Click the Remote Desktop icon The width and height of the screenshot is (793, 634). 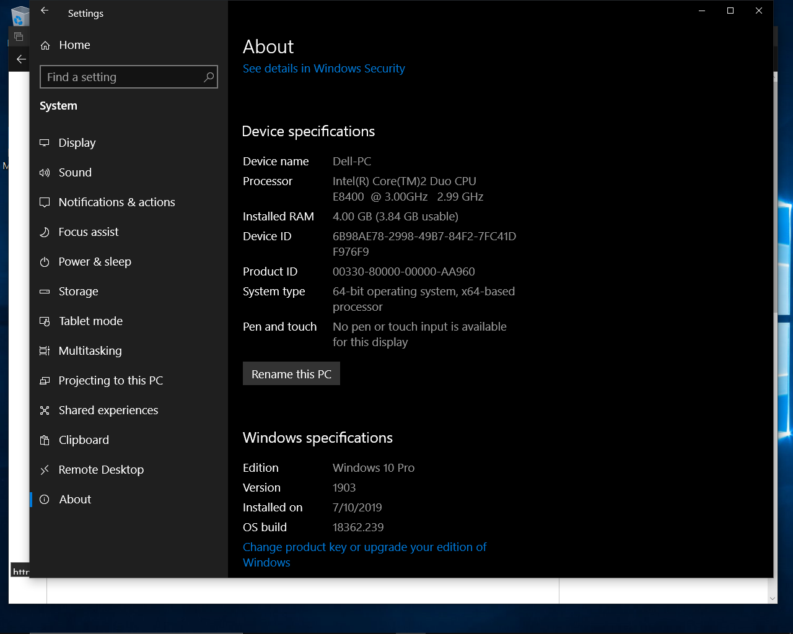pyautogui.click(x=45, y=470)
